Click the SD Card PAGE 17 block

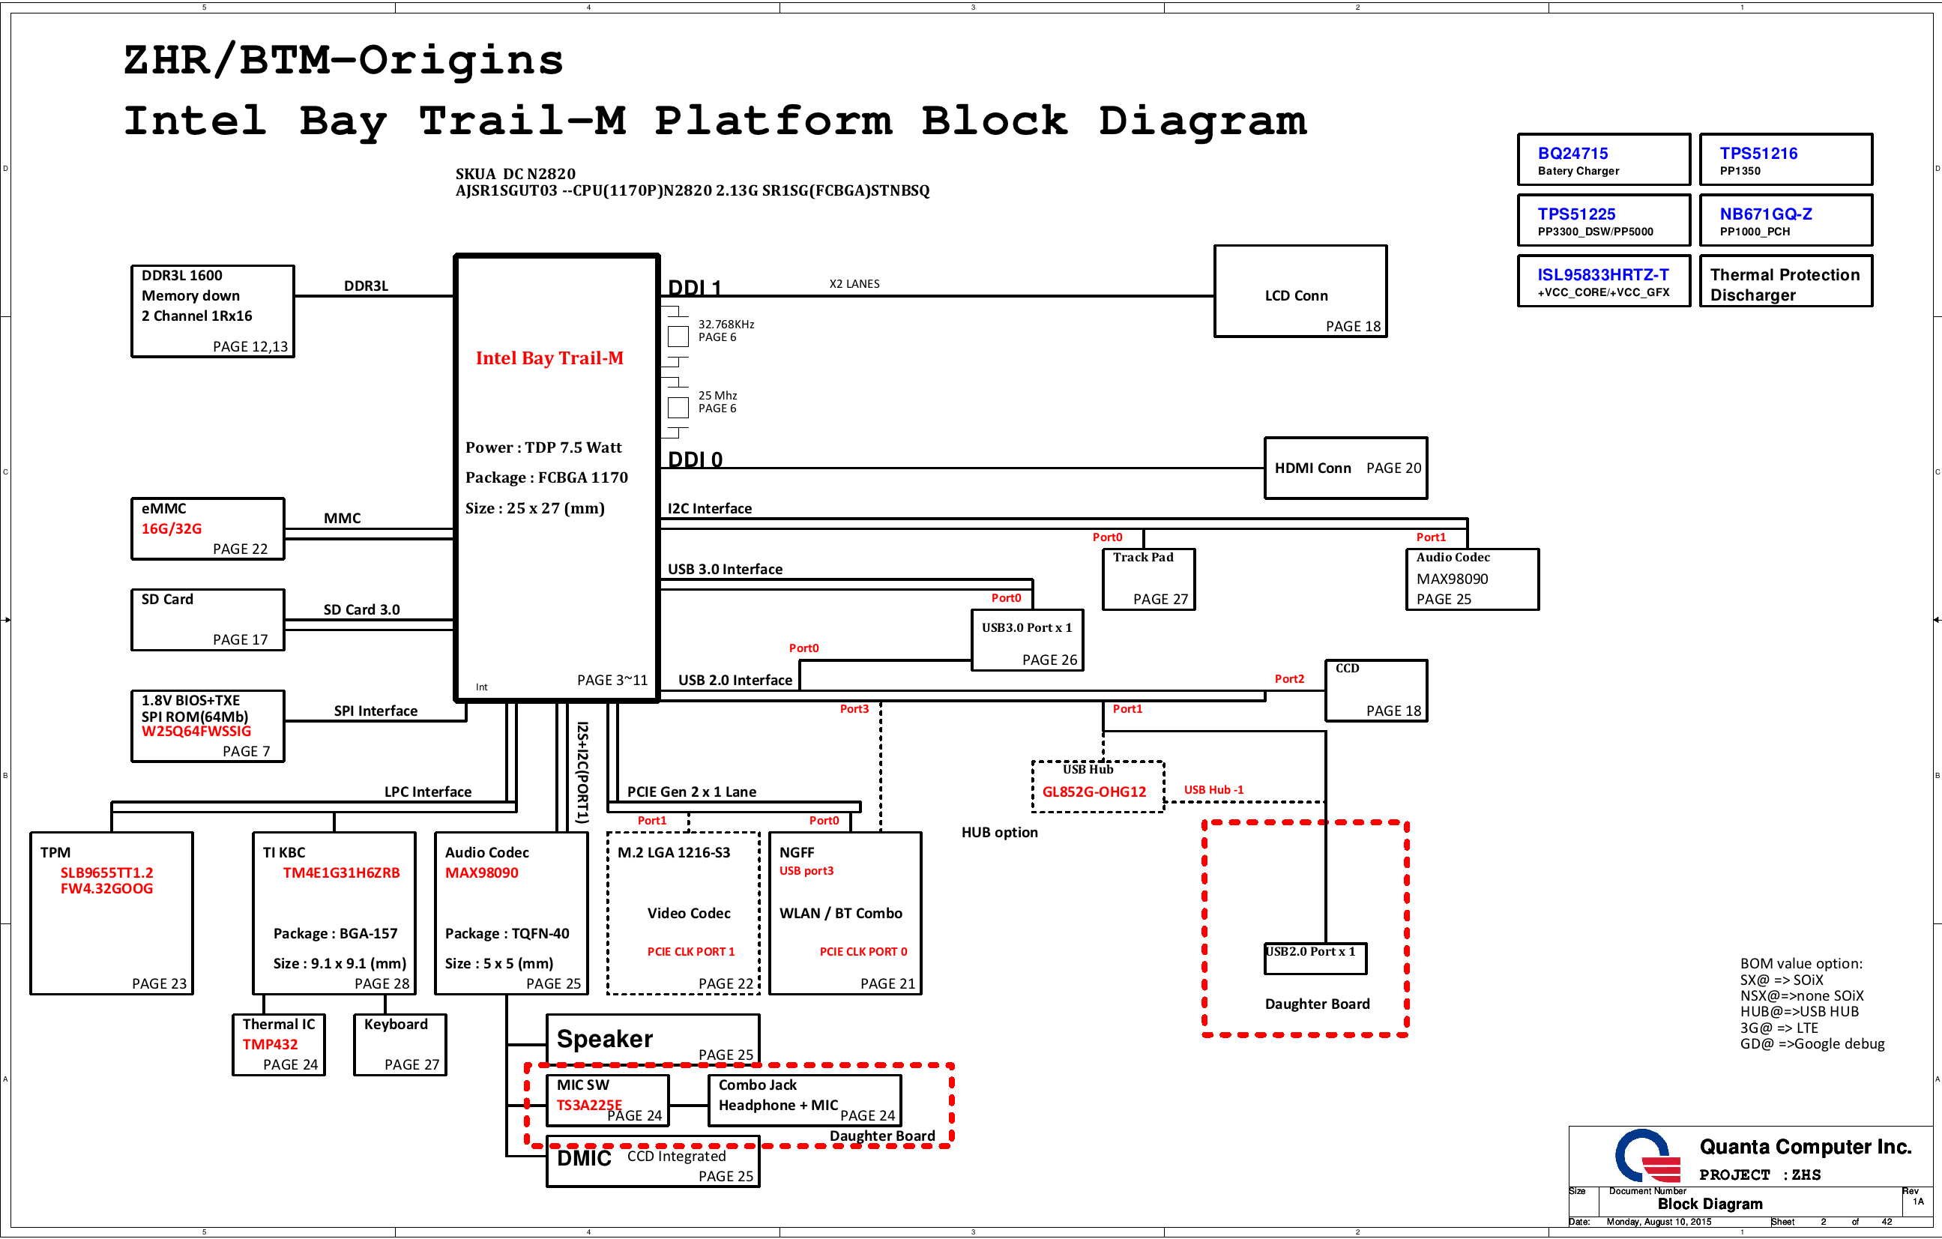208,619
